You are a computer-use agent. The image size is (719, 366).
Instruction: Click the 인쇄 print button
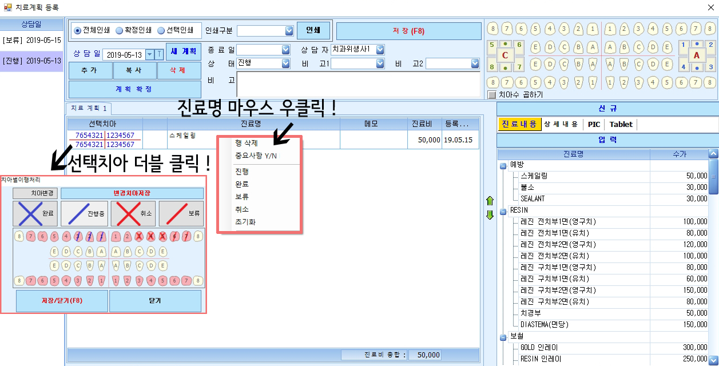[x=313, y=30]
